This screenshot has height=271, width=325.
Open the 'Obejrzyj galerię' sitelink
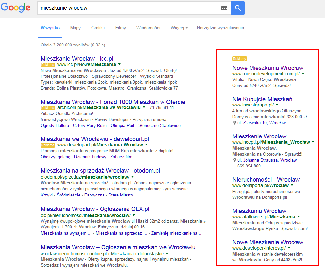55,157
